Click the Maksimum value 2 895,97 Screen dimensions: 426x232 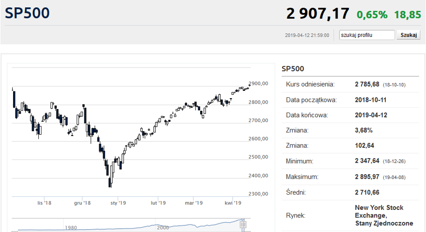coord(368,177)
